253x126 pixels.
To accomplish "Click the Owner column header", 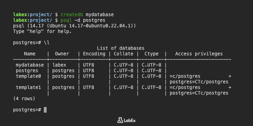I will (x=62, y=54).
